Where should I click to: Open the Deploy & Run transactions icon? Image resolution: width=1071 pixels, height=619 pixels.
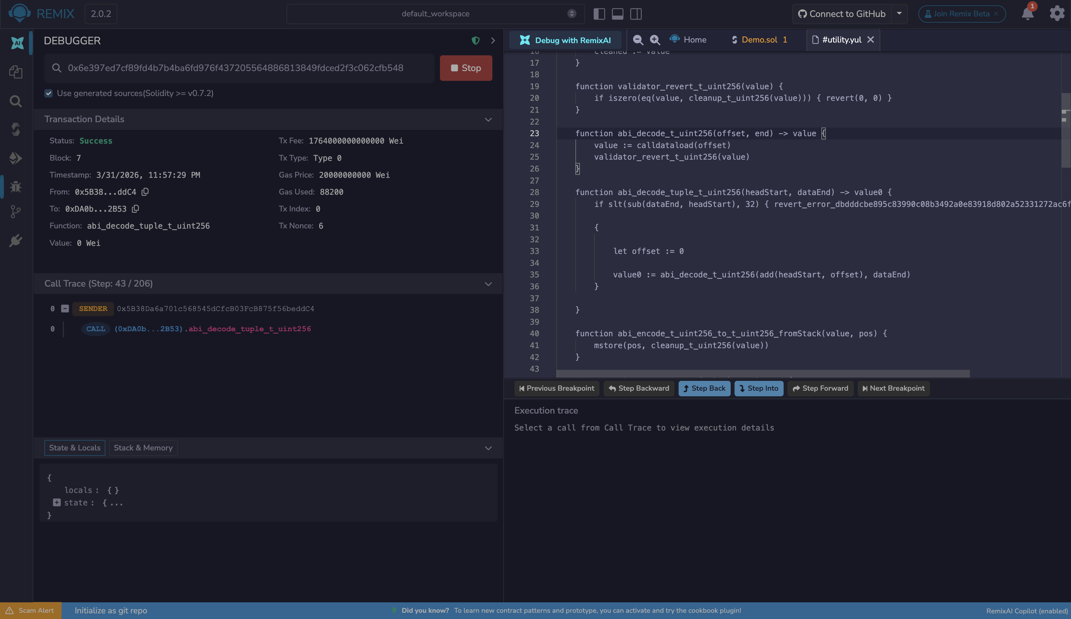[16, 158]
